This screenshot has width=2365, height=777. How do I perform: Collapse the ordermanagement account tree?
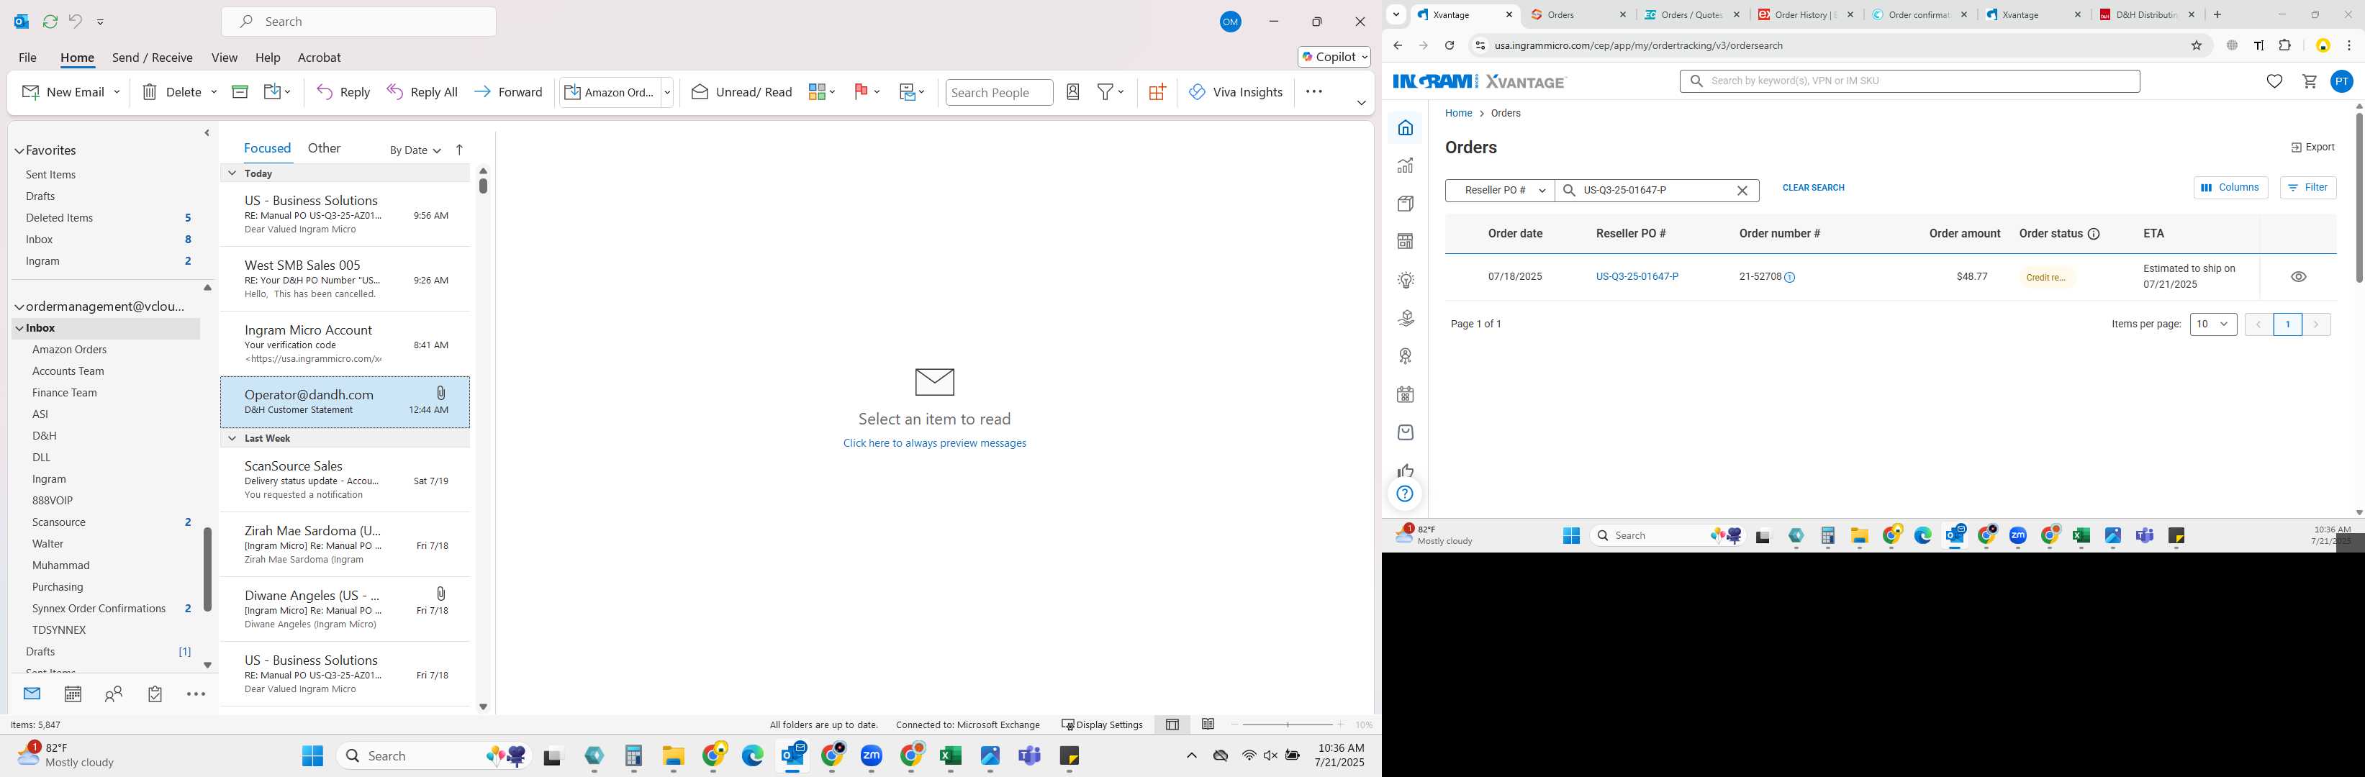click(x=19, y=306)
